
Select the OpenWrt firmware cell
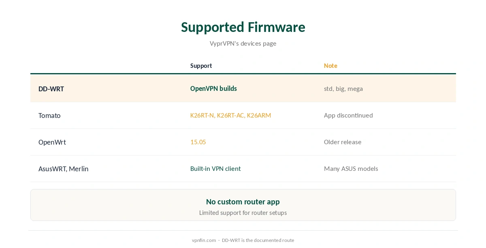tap(52, 142)
